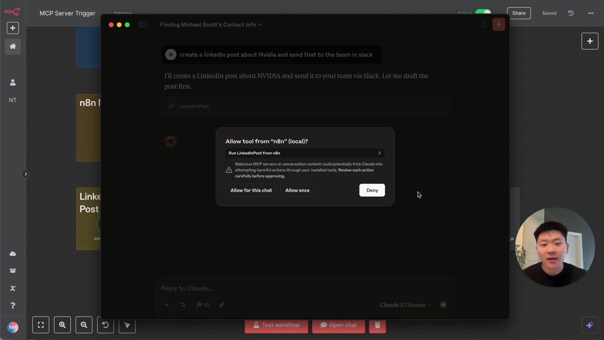Open workflow history clock icon
The image size is (604, 340).
coord(571,13)
